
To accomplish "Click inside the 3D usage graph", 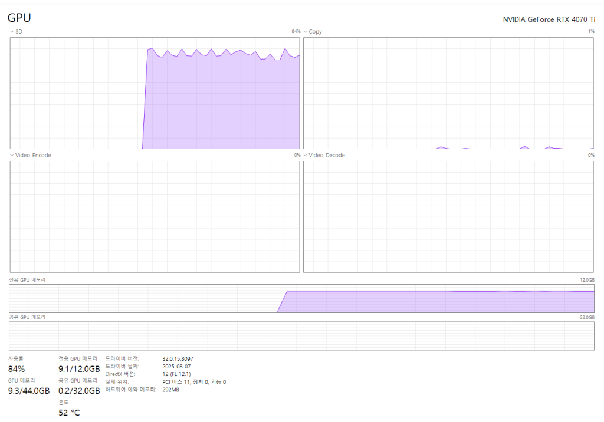I will [155, 93].
